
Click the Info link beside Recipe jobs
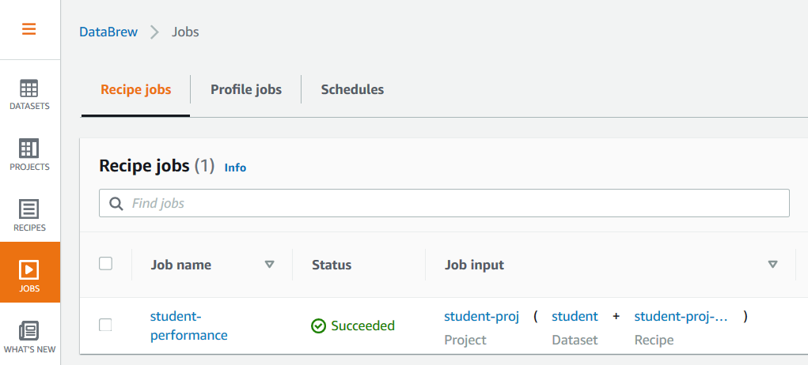[x=235, y=167]
